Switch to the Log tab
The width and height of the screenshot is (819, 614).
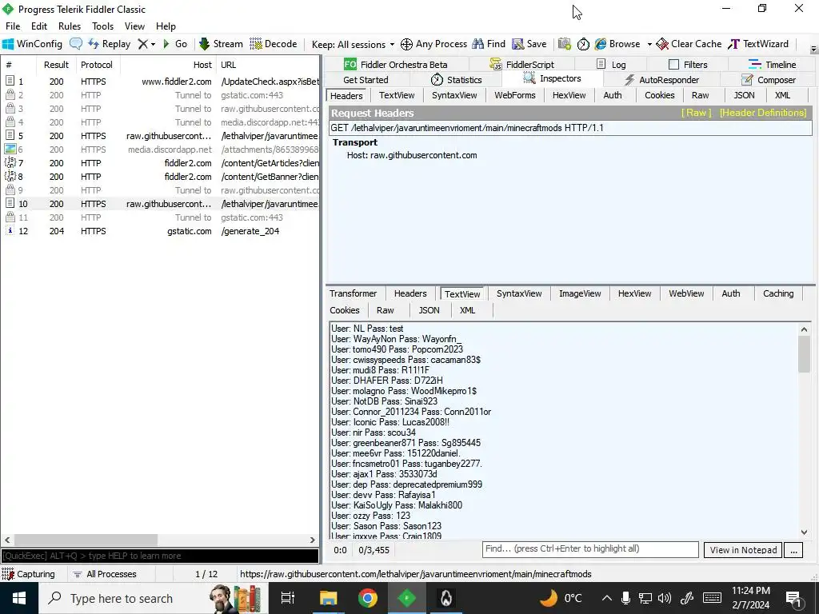click(610, 64)
